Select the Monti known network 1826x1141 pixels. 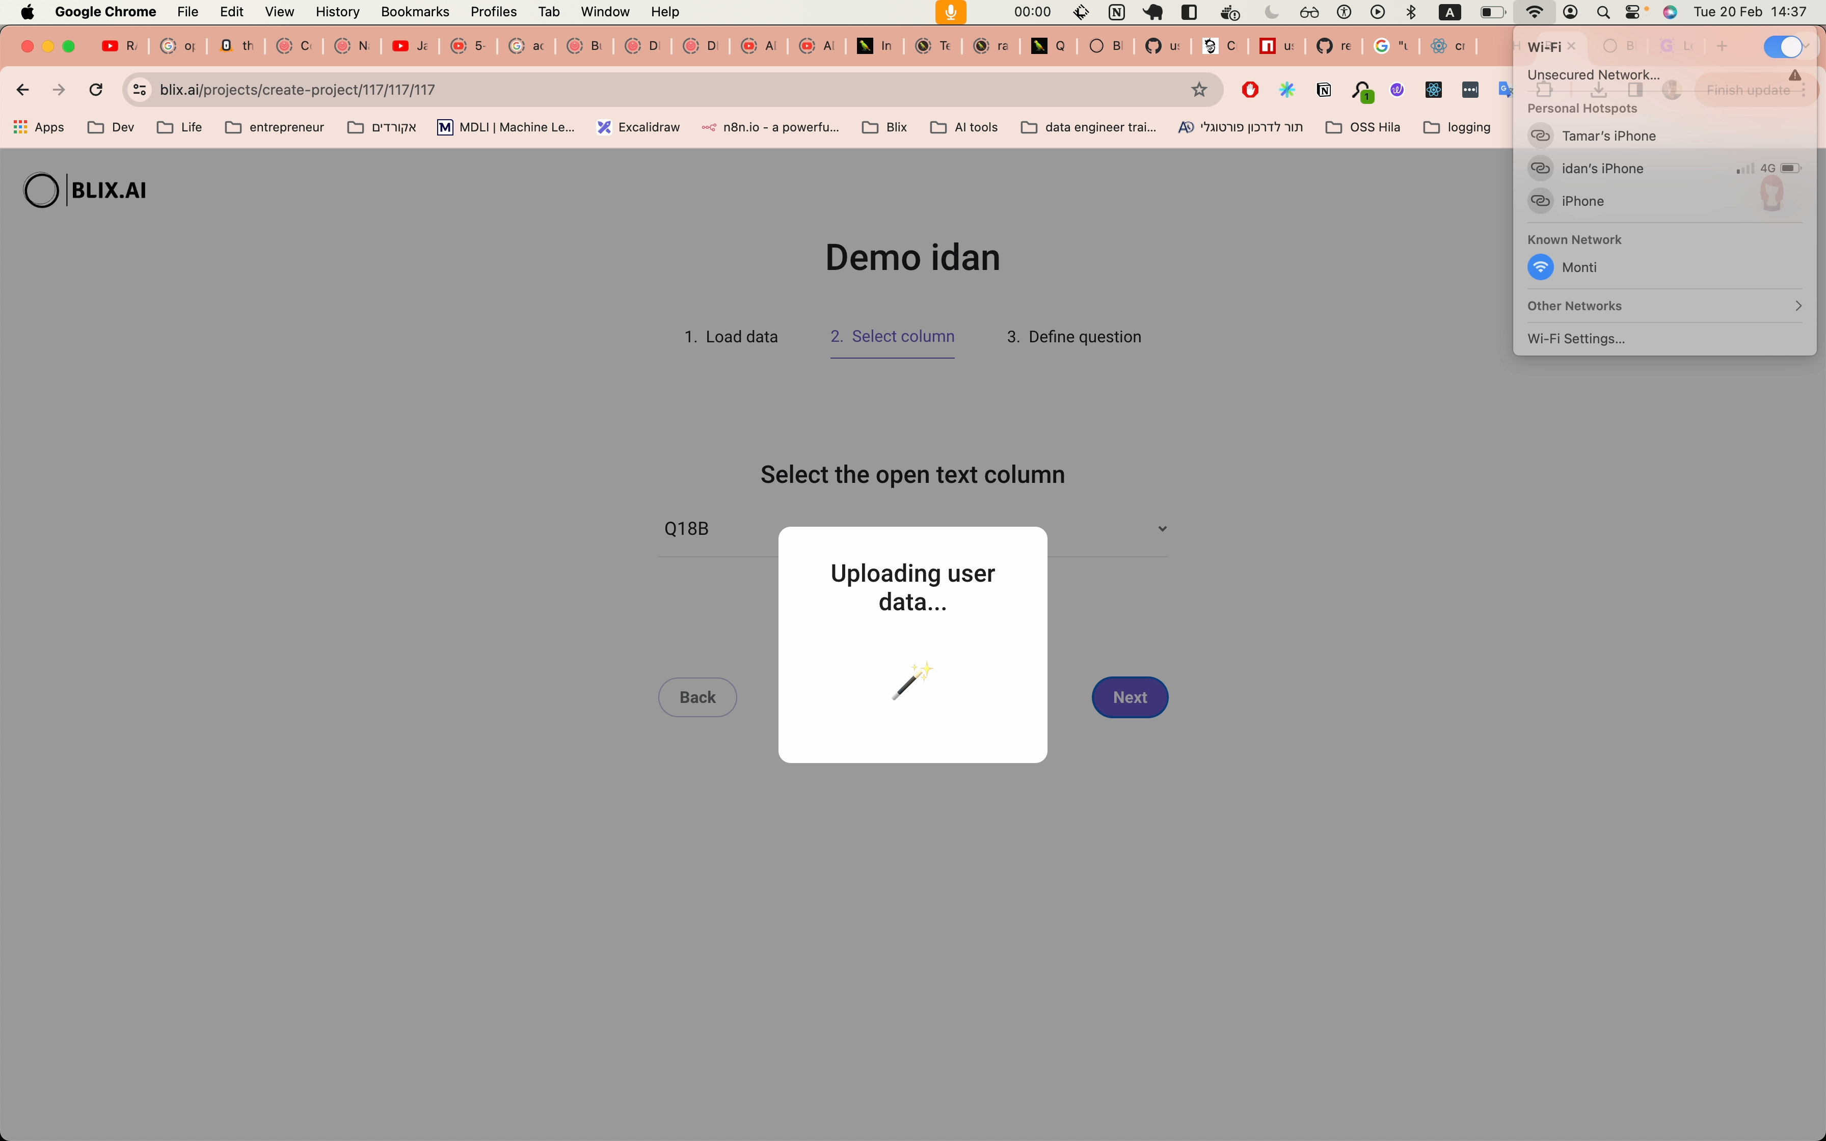coord(1664,267)
